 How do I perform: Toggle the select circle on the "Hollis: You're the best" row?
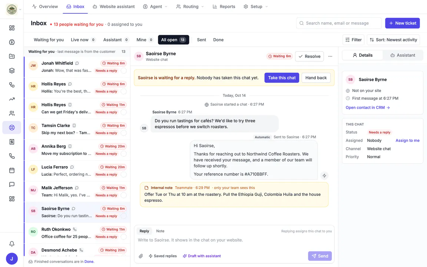(124, 91)
